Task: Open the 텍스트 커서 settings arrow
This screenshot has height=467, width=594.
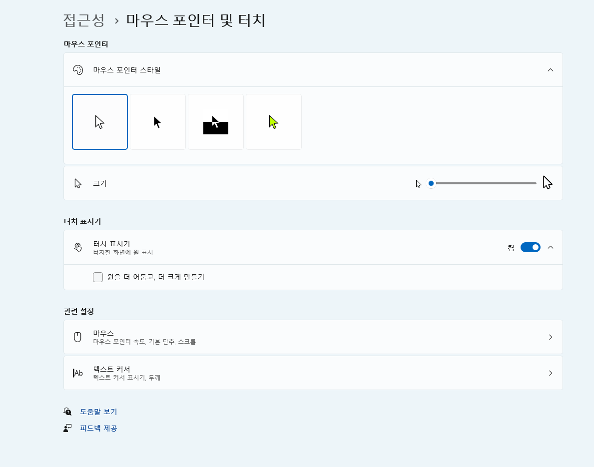Action: (550, 373)
